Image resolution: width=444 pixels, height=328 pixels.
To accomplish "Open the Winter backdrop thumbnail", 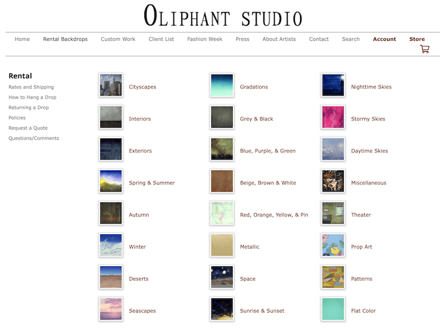I will tap(111, 246).
